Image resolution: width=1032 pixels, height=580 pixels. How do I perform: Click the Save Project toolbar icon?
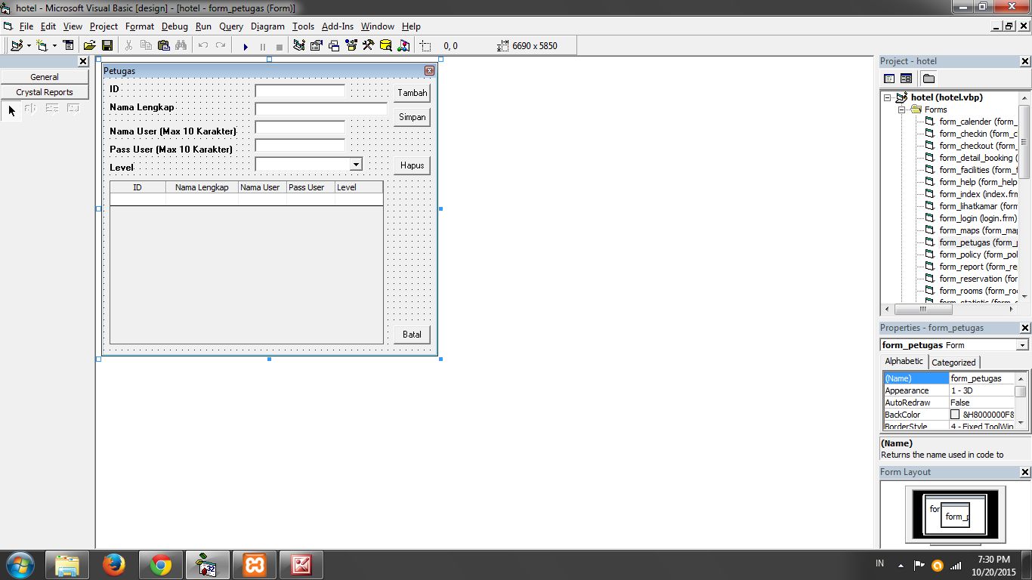(107, 45)
